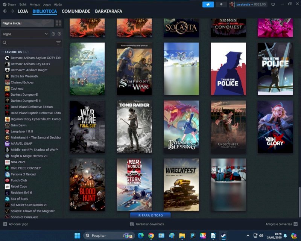Click the Página inicial button

[27, 23]
